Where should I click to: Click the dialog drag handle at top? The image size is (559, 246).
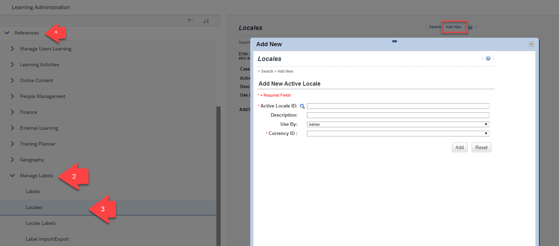pyautogui.click(x=394, y=41)
